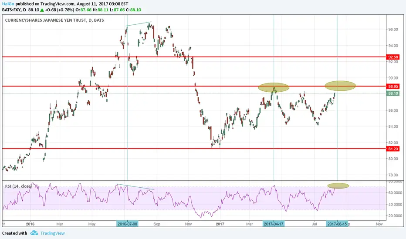This screenshot has height=239, width=406.
Task: Click the 90.00 price axis label
Action: (x=393, y=78)
